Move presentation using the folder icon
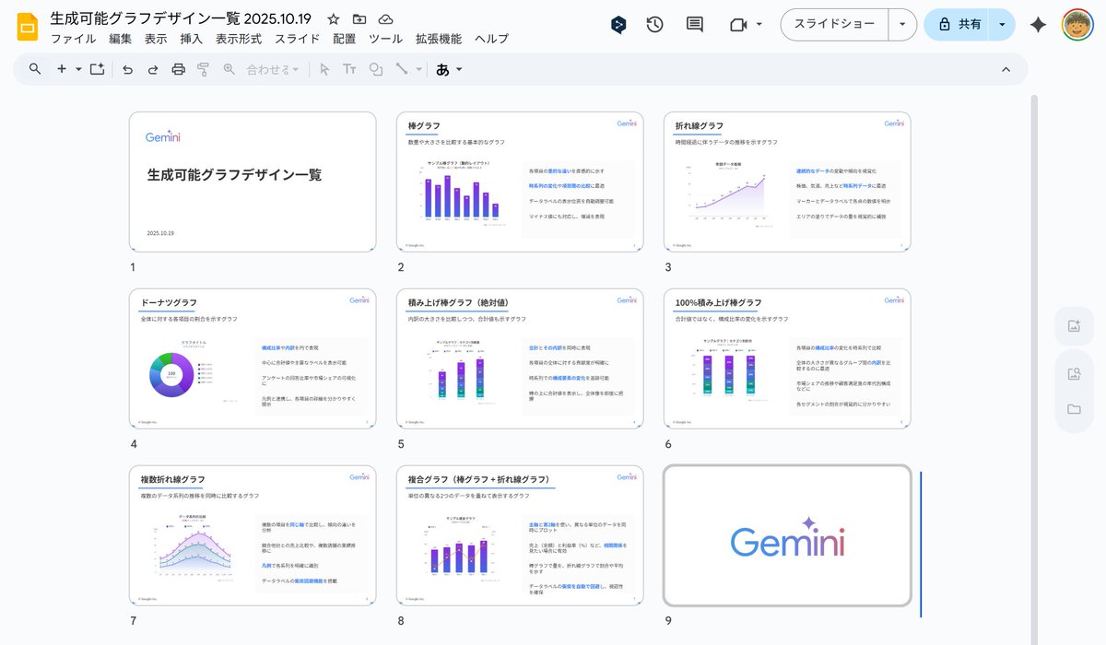 [x=359, y=19]
